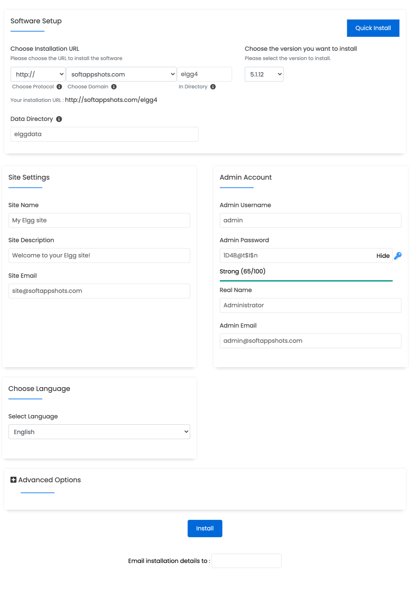
Task: Click the Admin Username field
Action: click(310, 220)
